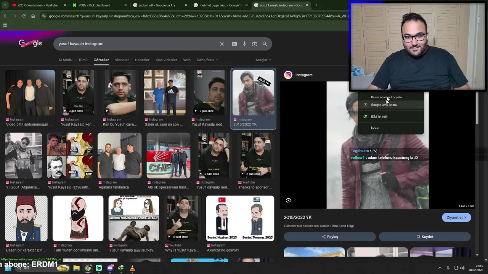488x274 pixels.
Task: Open the Videolar results tab
Action: pyautogui.click(x=122, y=60)
